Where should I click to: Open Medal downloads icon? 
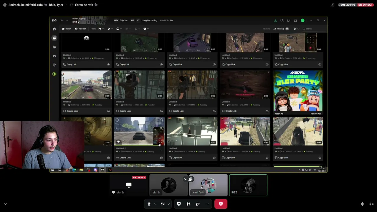[x=275, y=21]
